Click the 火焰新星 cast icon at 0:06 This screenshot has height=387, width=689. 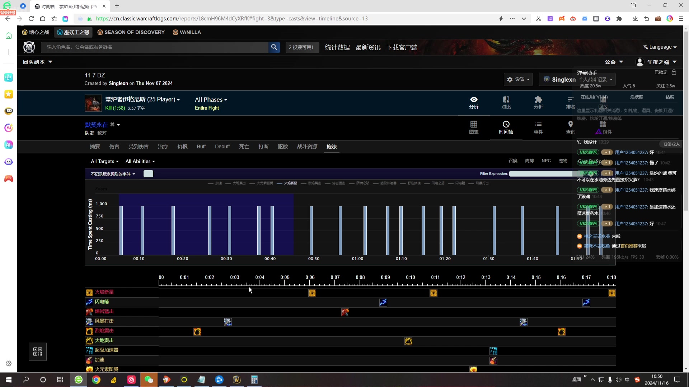click(312, 293)
